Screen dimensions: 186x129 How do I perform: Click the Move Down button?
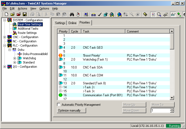click(x=134, y=110)
